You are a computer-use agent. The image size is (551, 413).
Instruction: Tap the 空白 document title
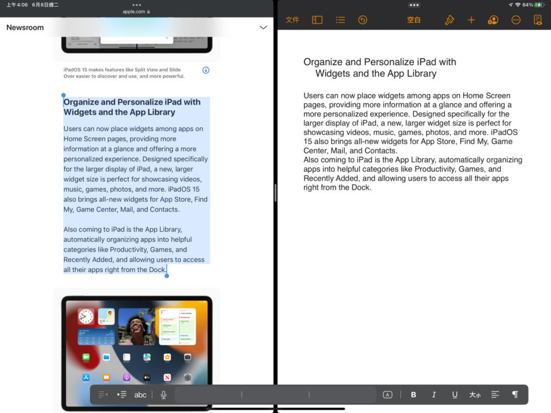[x=414, y=20]
